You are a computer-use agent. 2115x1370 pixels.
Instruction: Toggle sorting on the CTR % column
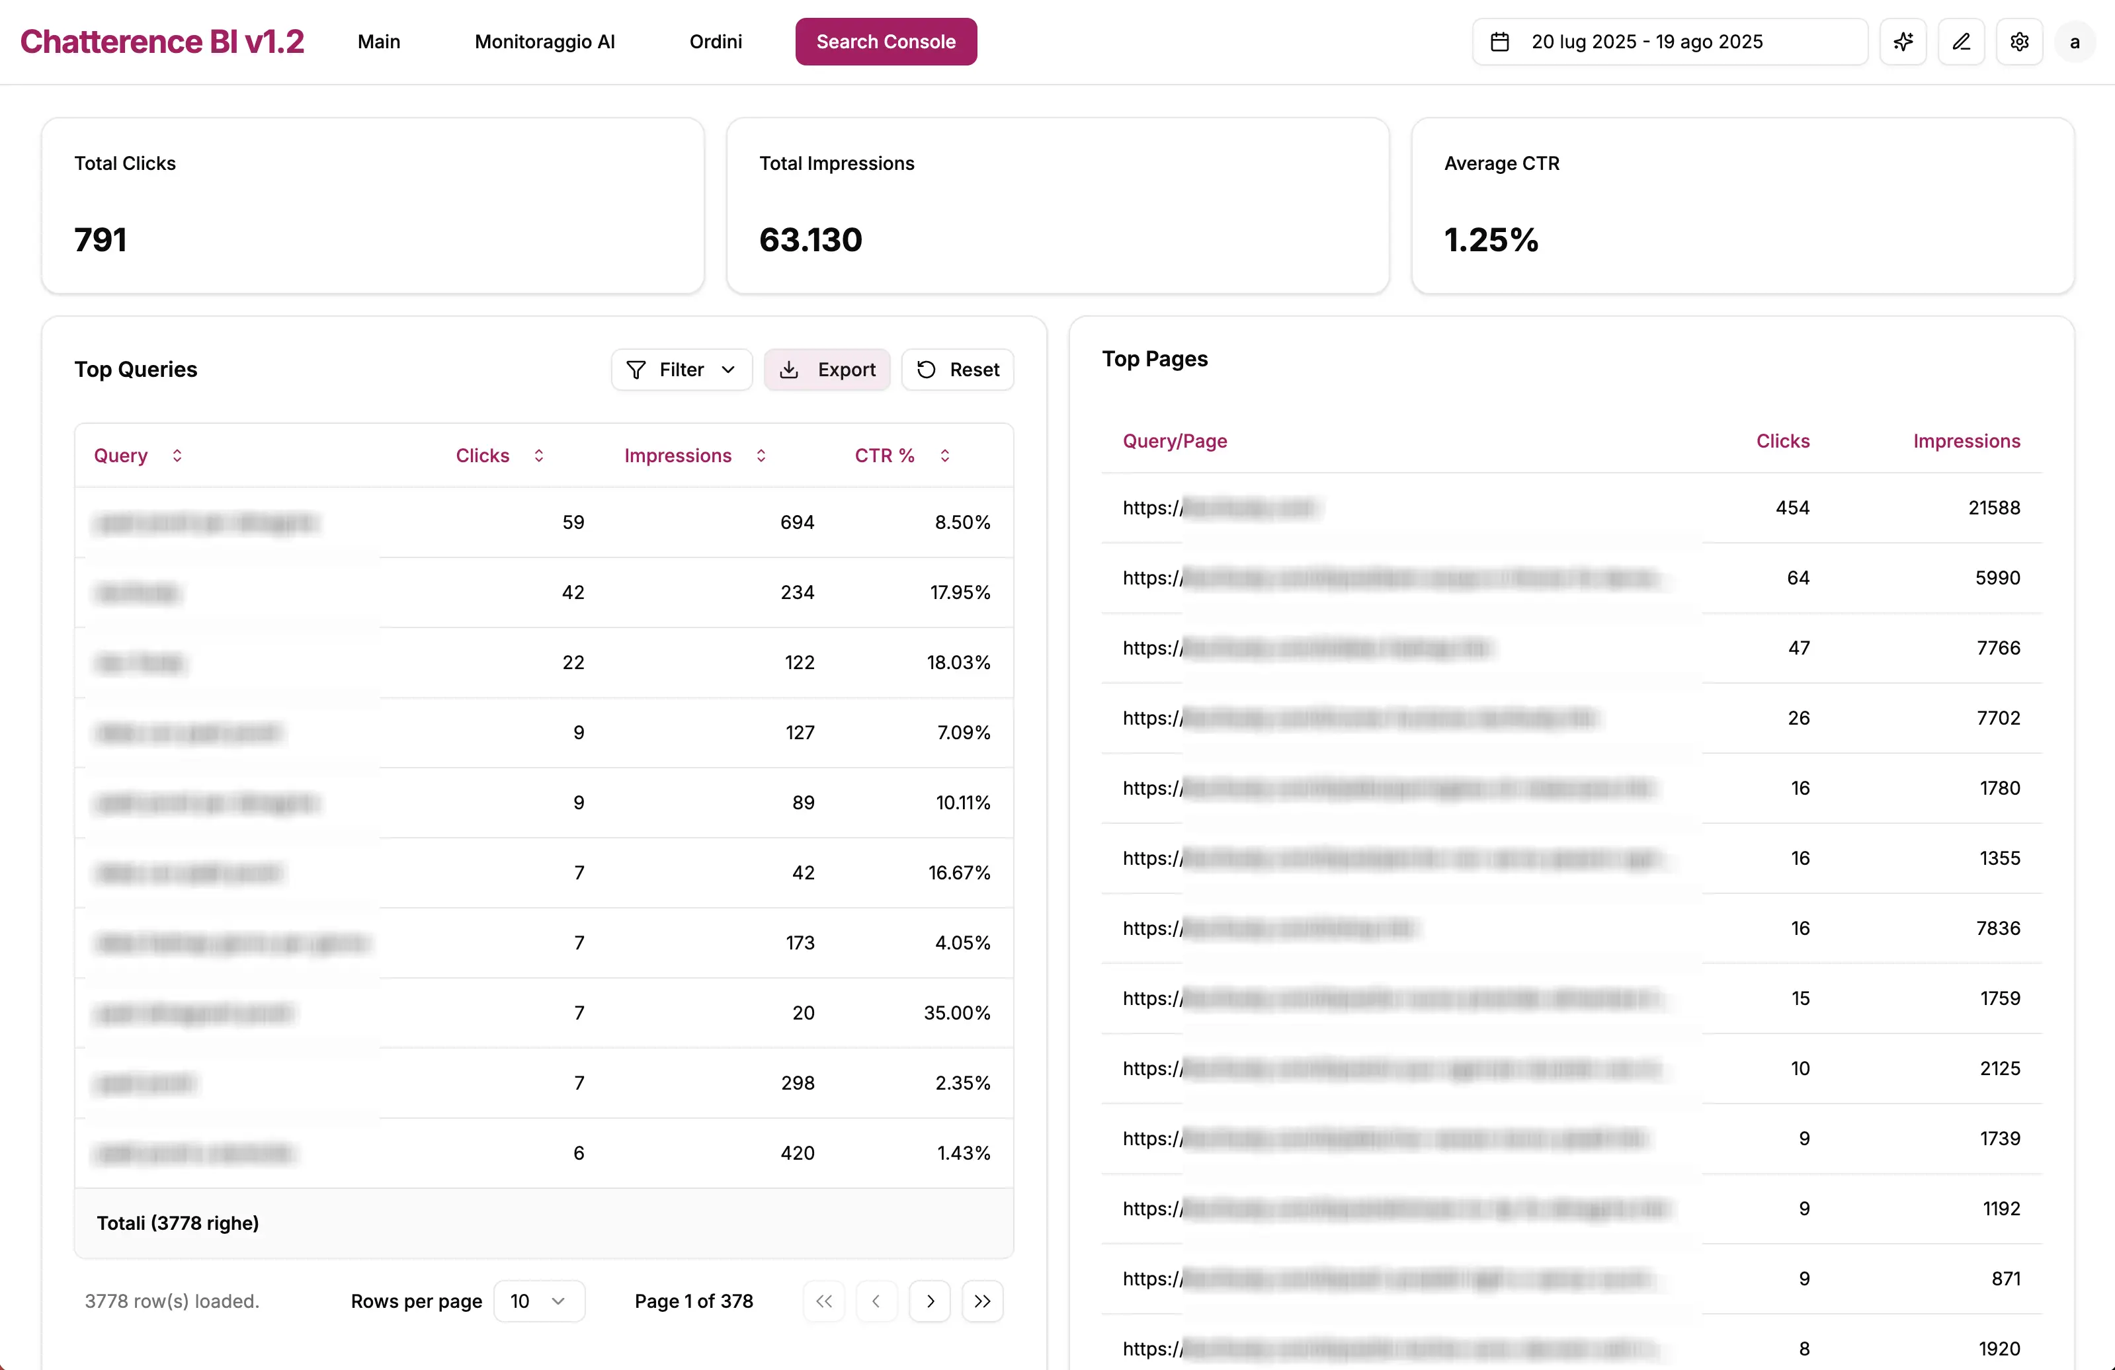pos(944,455)
